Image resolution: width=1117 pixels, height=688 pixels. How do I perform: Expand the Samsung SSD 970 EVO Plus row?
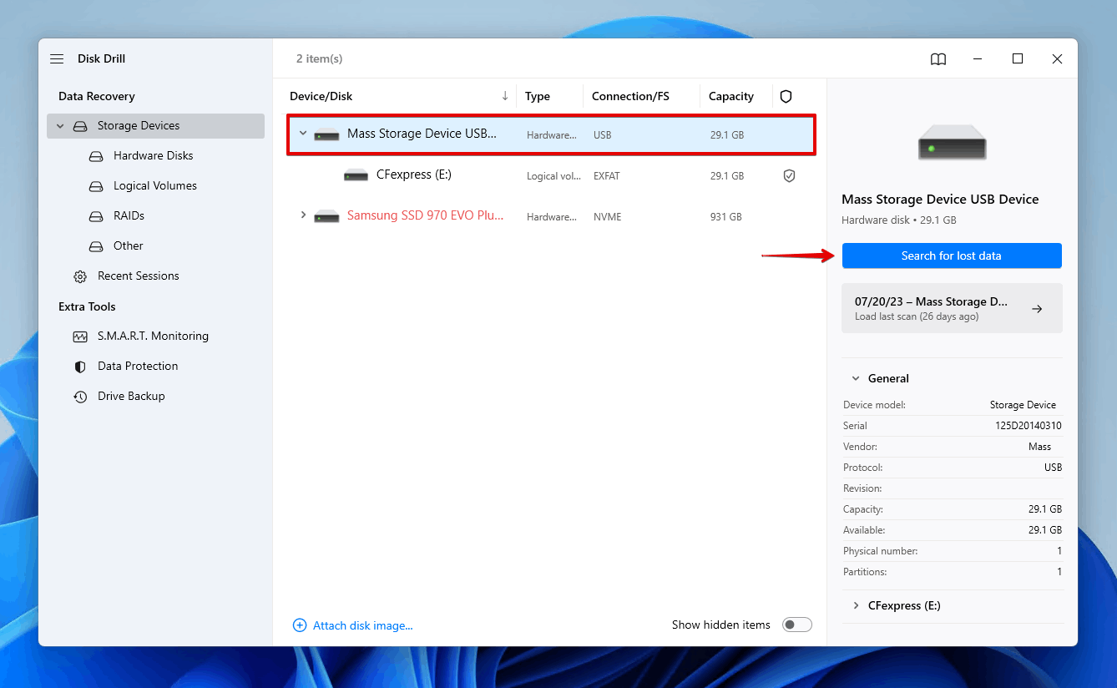pyautogui.click(x=303, y=215)
